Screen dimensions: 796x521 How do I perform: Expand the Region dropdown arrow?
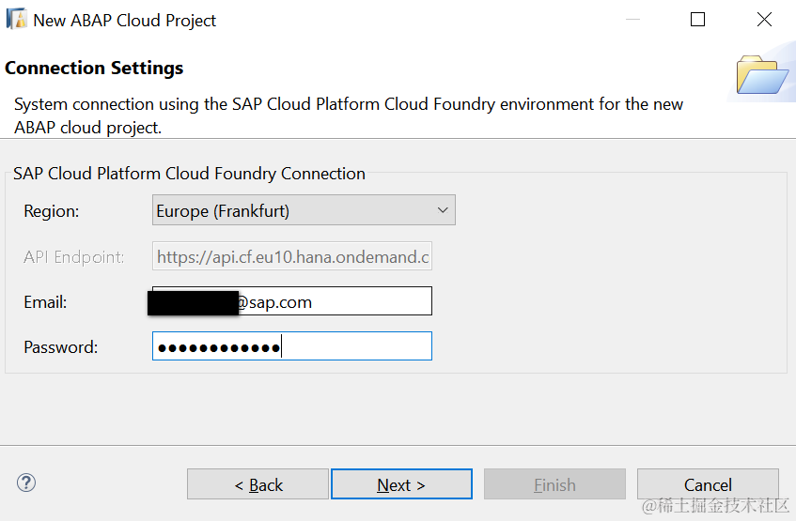point(443,210)
